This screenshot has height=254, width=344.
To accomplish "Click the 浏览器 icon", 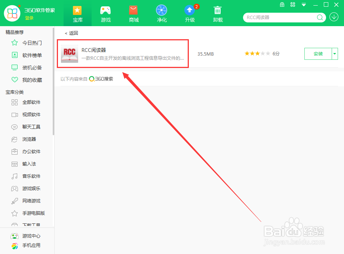I will (x=15, y=139).
